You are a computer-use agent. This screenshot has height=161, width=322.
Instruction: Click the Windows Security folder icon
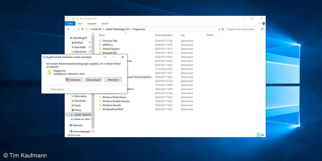coord(100,105)
